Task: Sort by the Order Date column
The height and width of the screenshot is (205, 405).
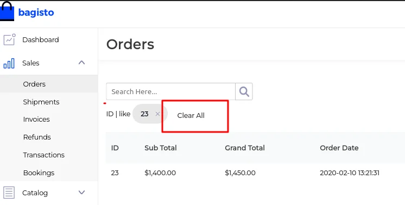Action: [x=339, y=148]
